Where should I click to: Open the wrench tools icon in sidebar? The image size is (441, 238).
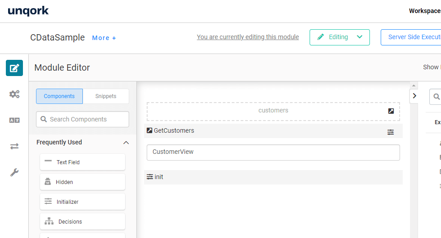14,172
